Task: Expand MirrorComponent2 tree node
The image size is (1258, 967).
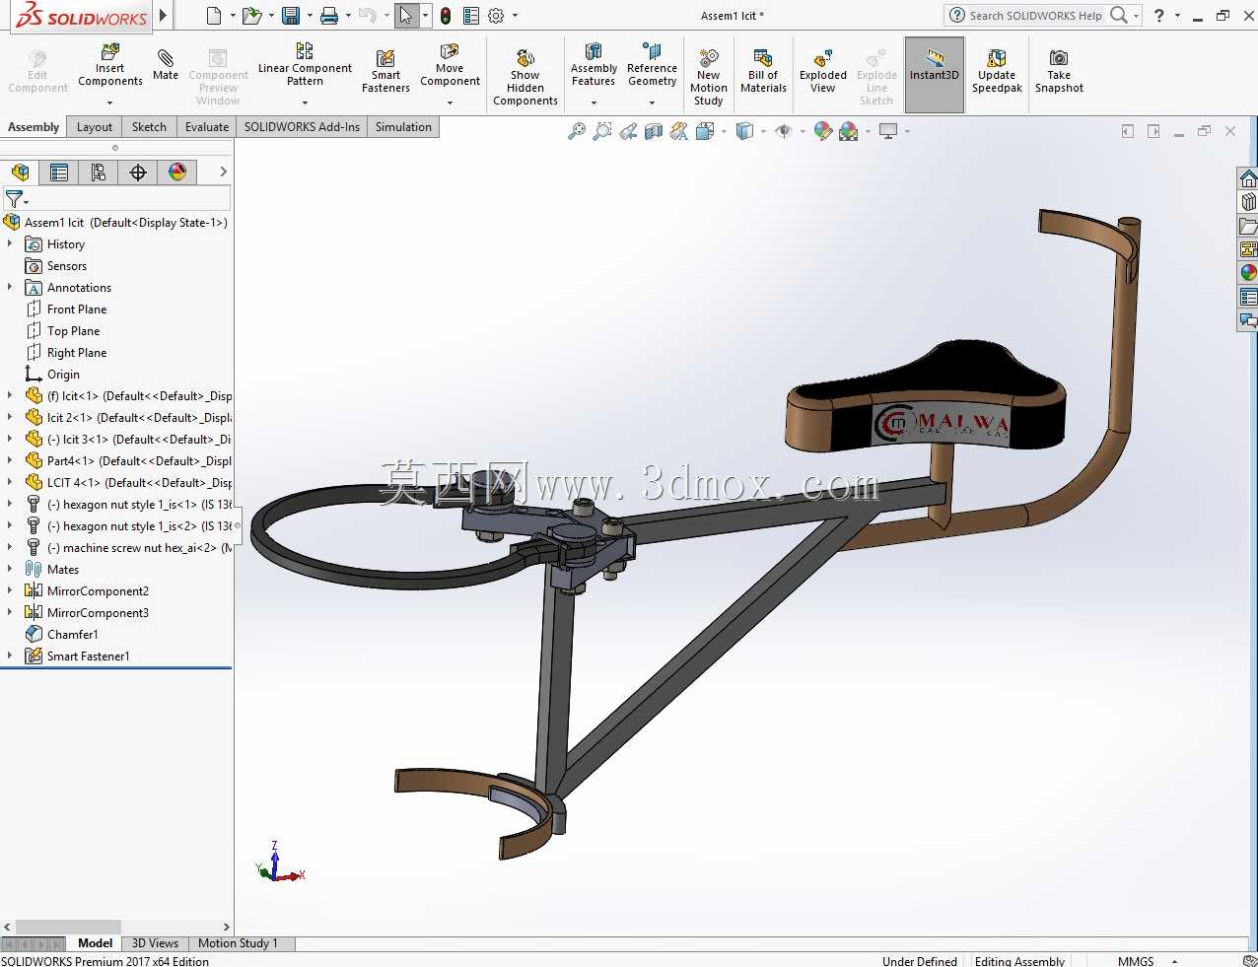Action: [10, 590]
